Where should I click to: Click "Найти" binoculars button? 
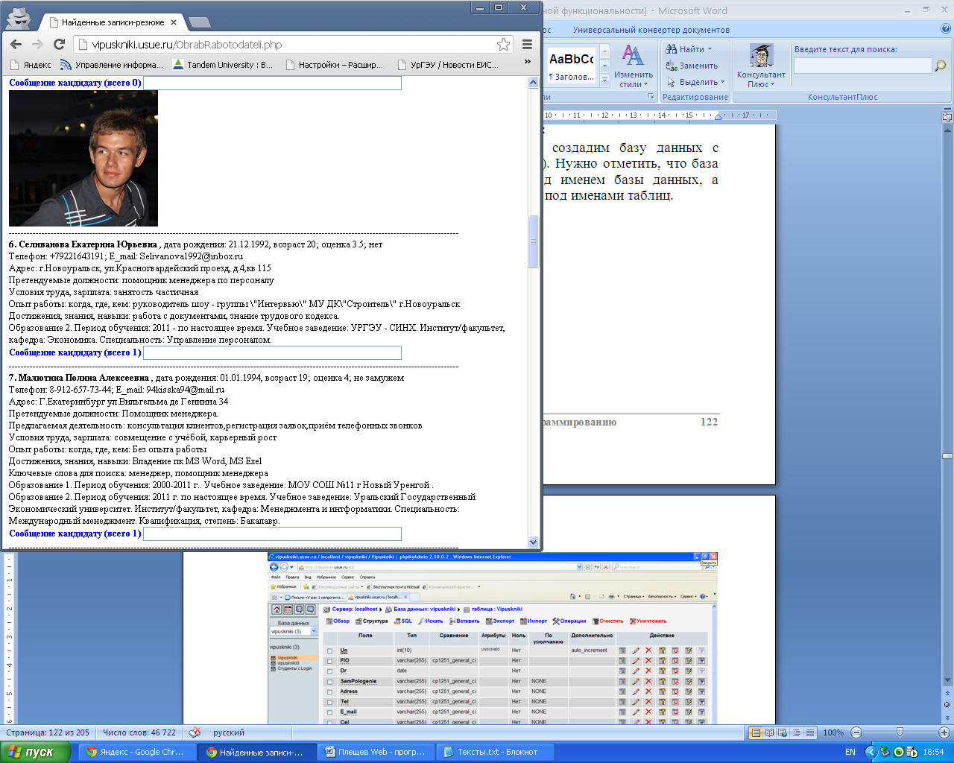[x=686, y=49]
